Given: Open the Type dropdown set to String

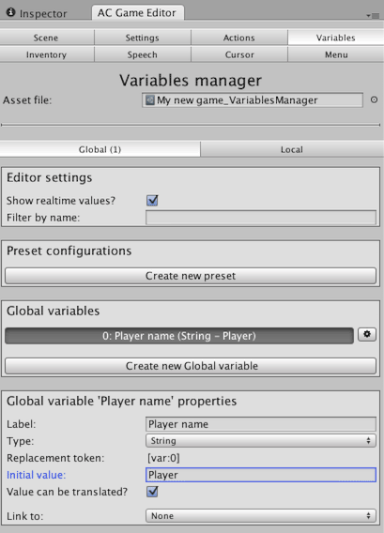Looking at the screenshot, I should tap(260, 441).
